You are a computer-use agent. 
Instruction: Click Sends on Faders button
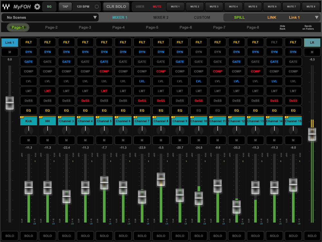click(308, 27)
